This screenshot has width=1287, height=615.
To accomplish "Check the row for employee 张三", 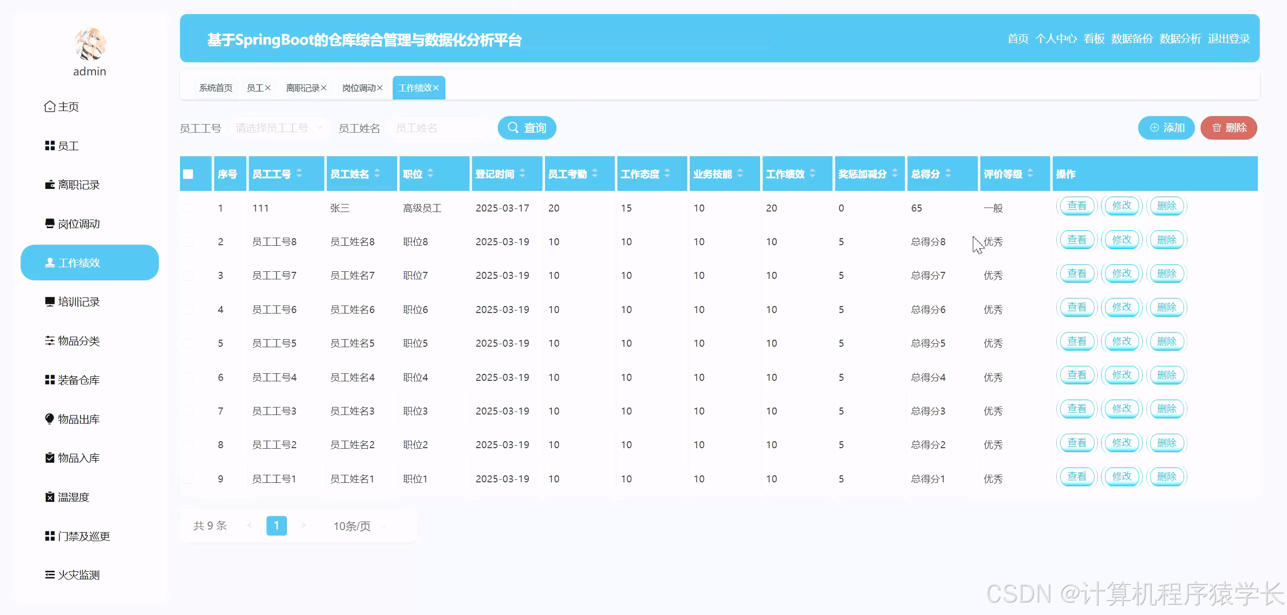I will [x=188, y=208].
